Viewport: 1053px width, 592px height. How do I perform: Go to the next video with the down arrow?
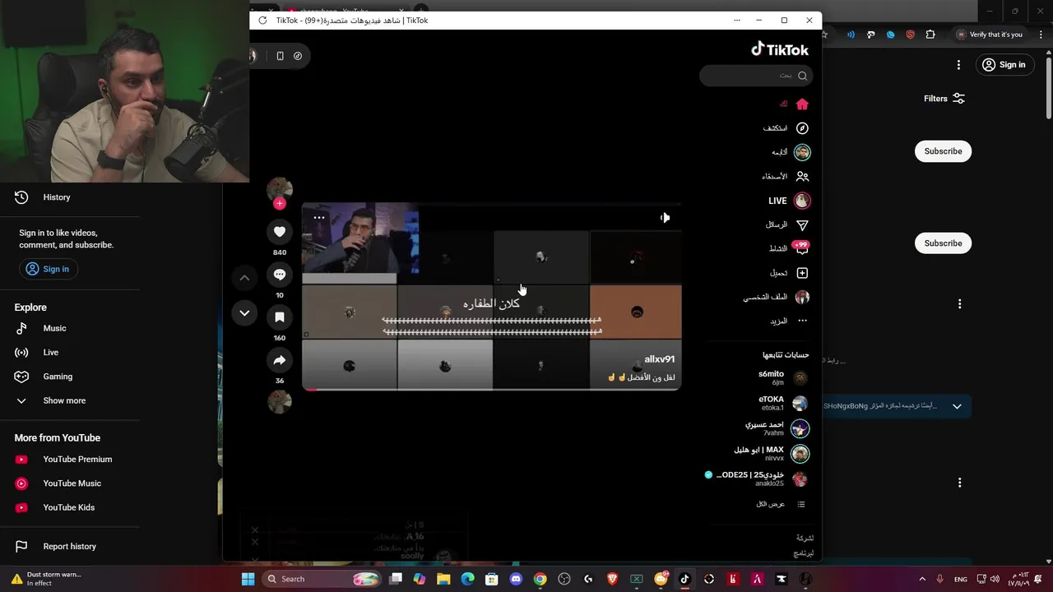tap(244, 312)
